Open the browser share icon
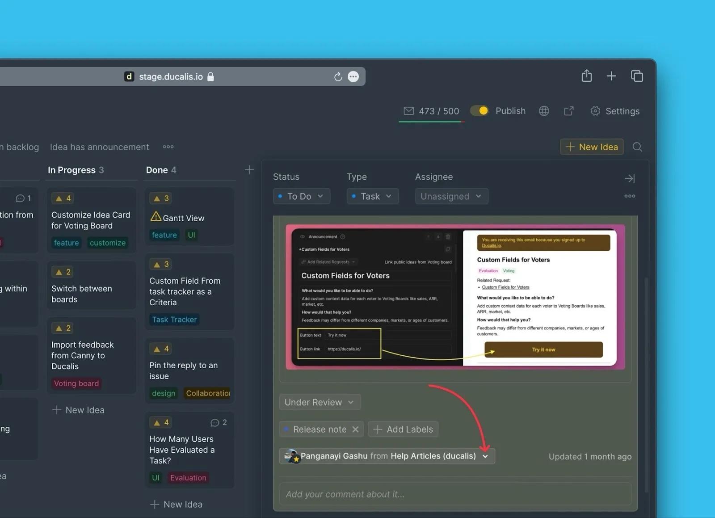Screen dimensions: 715x518 pyautogui.click(x=586, y=76)
